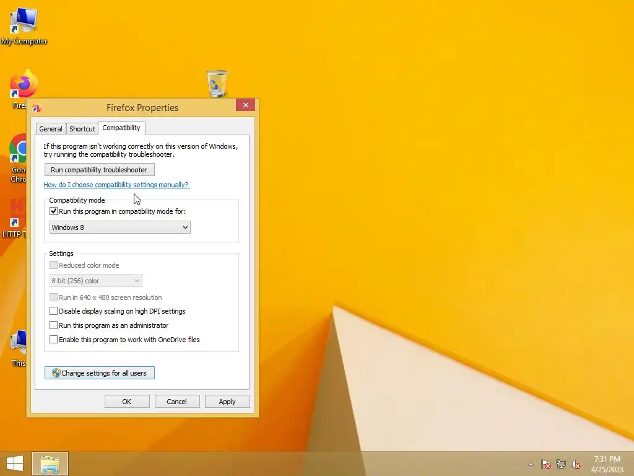Click Change settings for all users

click(100, 372)
